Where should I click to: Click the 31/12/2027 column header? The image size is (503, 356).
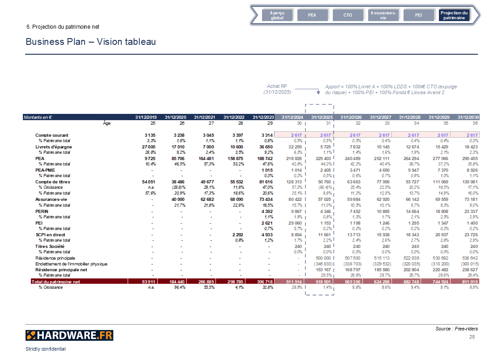point(380,117)
